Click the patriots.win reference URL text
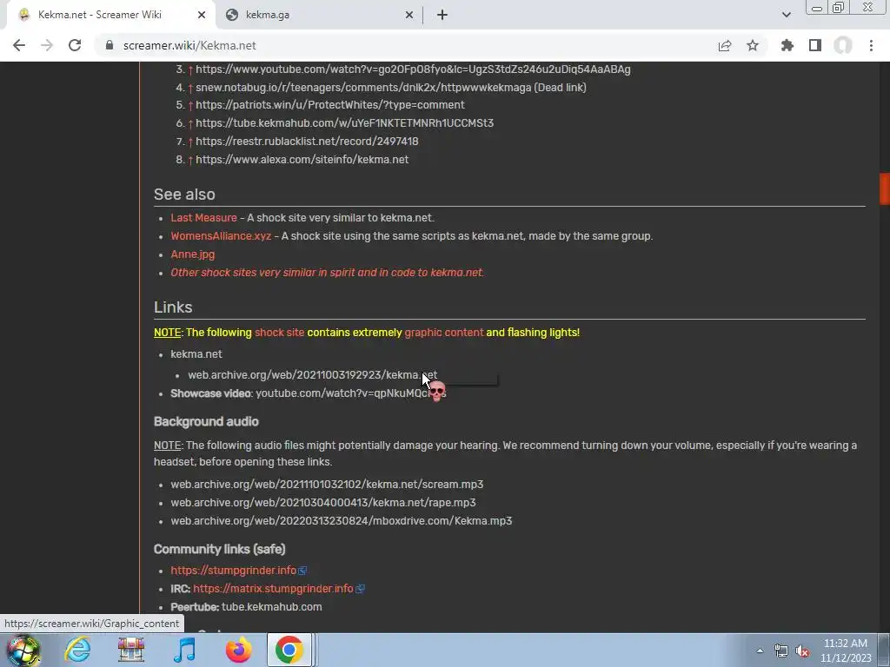Screen dimensions: 890x667 coord(329,105)
